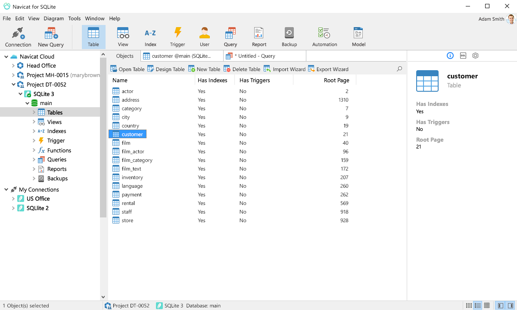The width and height of the screenshot is (517, 310).
Task: Click the search icon in the table toolbar
Action: (x=399, y=68)
